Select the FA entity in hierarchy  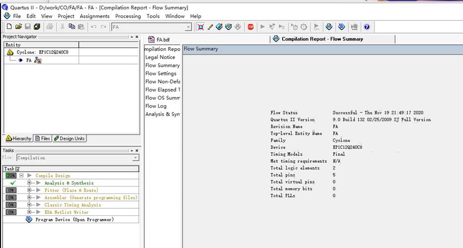click(29, 60)
